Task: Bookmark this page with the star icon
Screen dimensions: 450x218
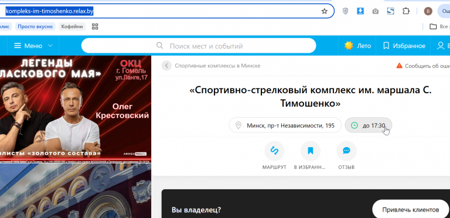Action: [x=324, y=11]
